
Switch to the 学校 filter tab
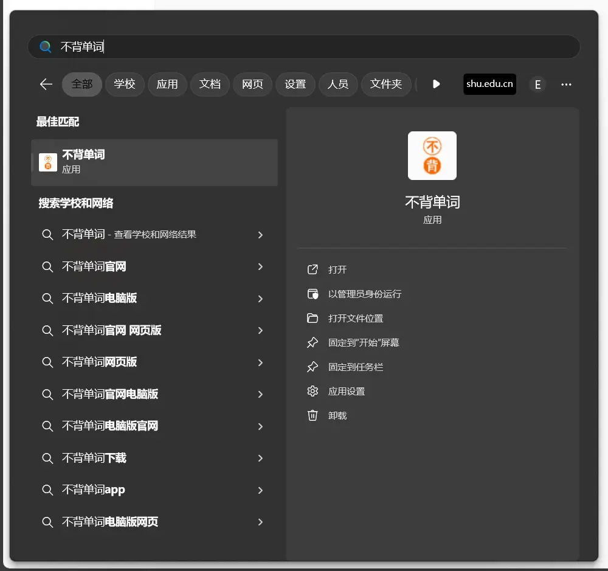point(125,84)
